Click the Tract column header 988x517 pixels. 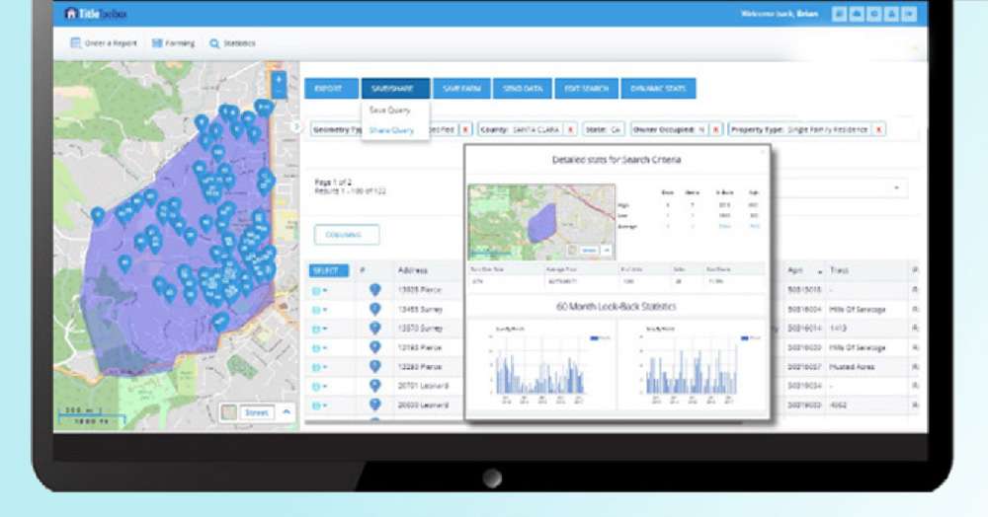point(839,270)
